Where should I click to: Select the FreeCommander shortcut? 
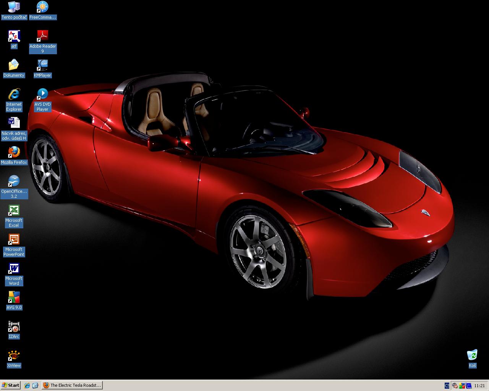point(42,7)
